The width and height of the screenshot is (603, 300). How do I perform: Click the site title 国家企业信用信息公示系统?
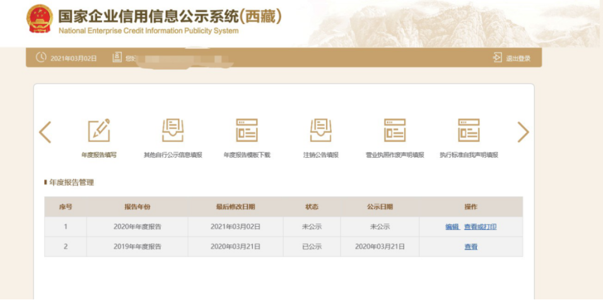tap(148, 16)
